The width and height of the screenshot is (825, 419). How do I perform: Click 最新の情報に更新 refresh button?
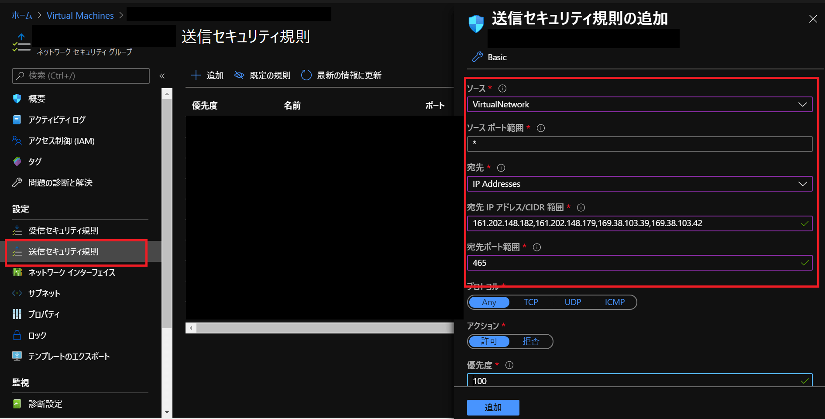(x=341, y=76)
